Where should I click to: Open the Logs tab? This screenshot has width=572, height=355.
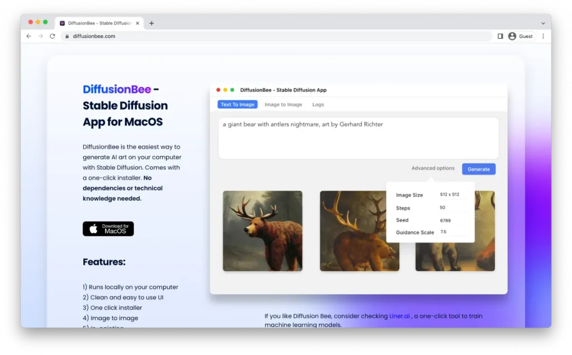coord(318,105)
